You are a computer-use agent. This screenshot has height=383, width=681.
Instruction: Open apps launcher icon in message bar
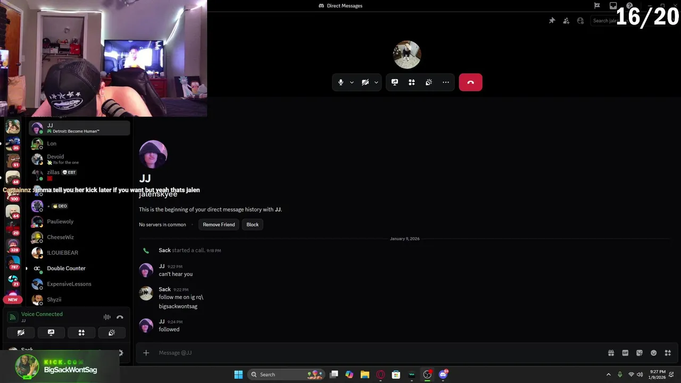pyautogui.click(x=668, y=353)
